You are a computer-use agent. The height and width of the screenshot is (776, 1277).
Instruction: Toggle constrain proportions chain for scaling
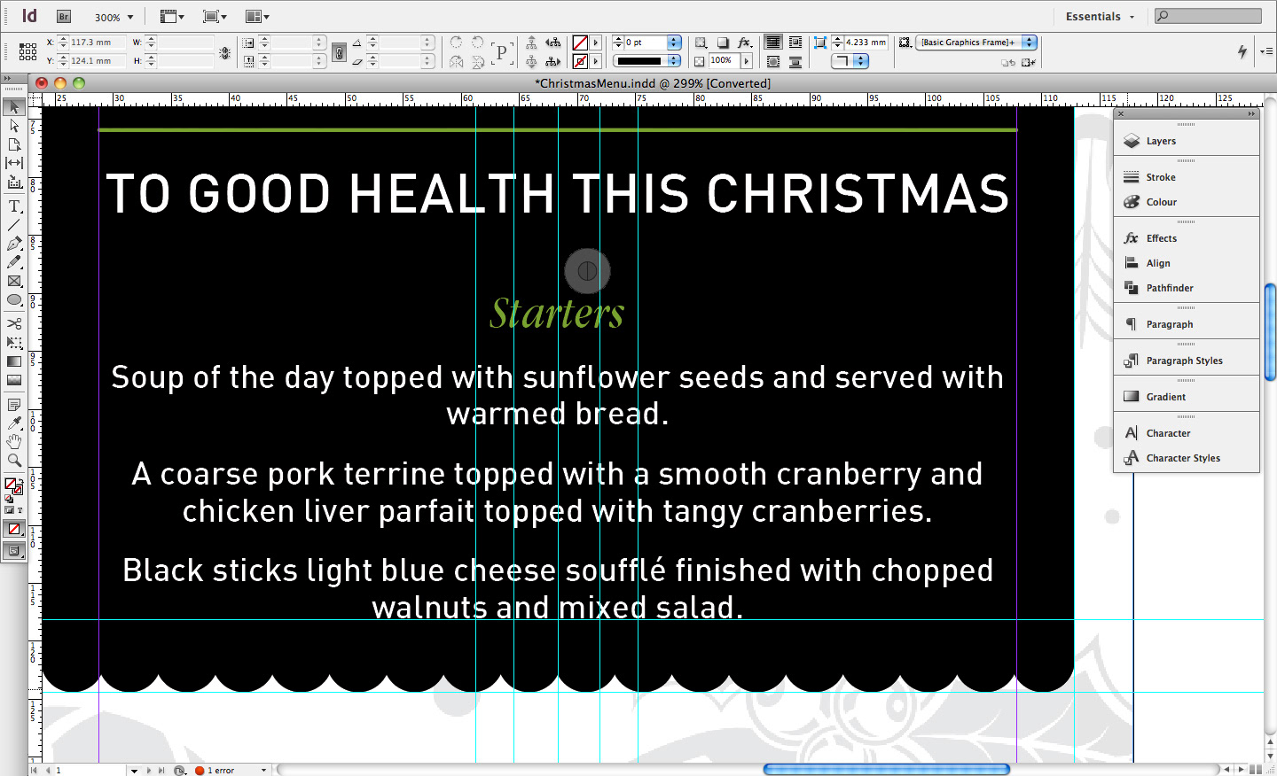339,52
